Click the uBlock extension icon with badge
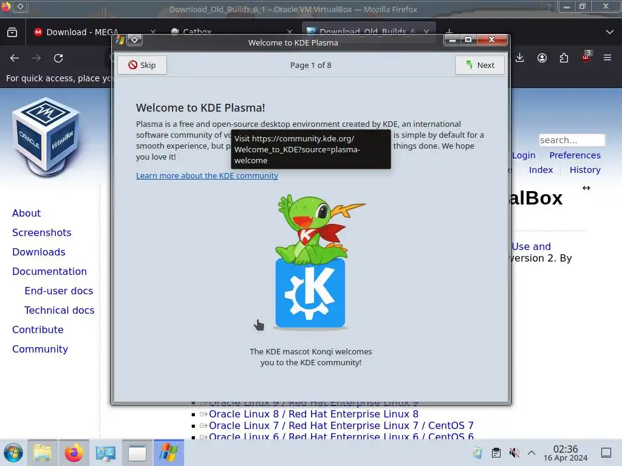Viewport: 622px width, 466px height. (x=586, y=58)
